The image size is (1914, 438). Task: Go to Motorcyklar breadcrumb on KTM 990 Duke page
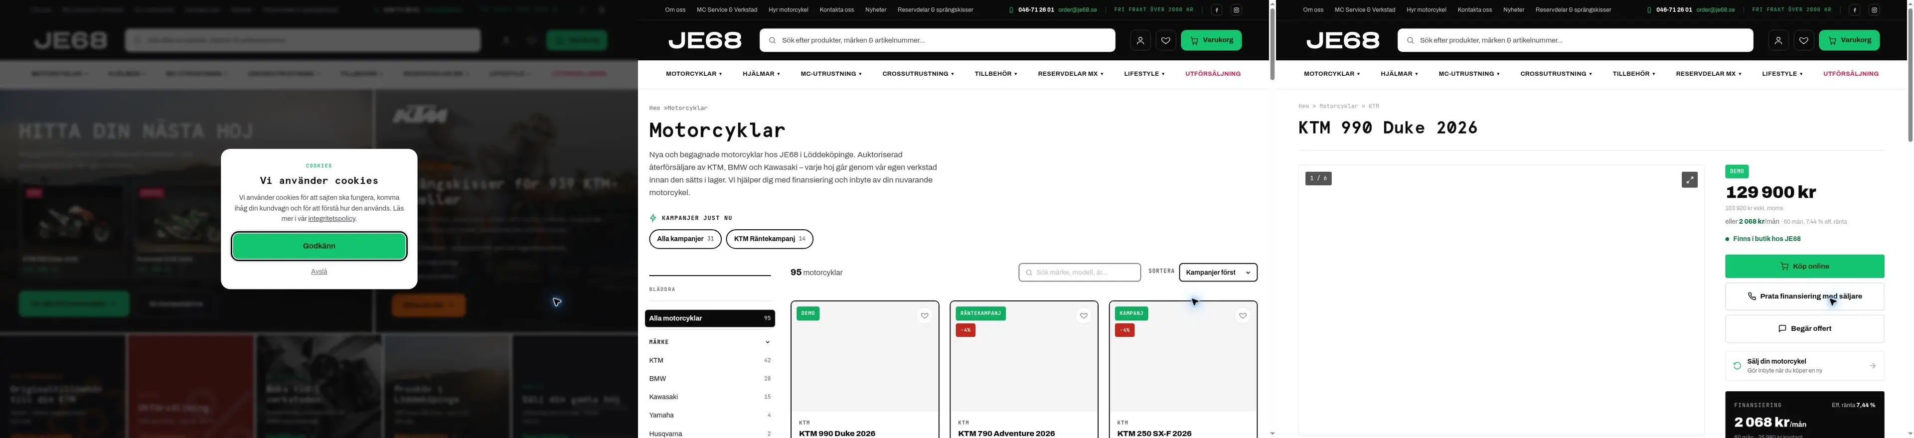tap(1338, 106)
